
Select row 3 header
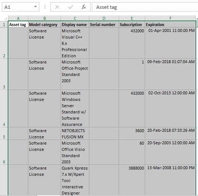click(4, 74)
